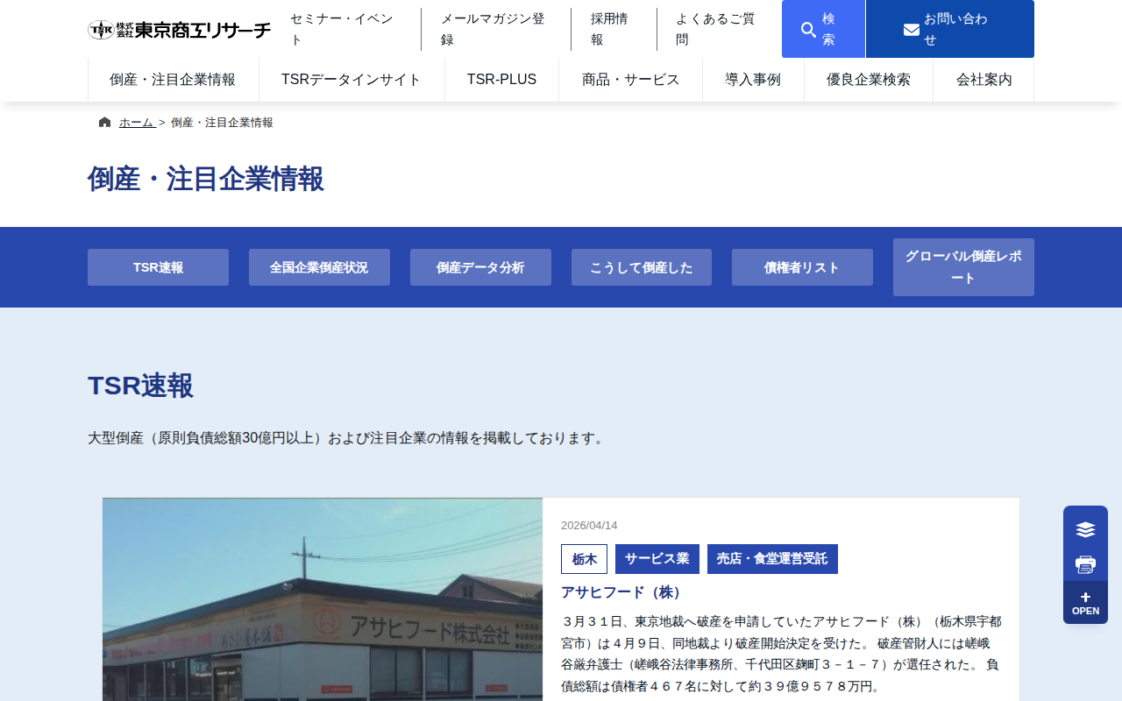Image resolution: width=1122 pixels, height=701 pixels.
Task: Open the TSRデータインサイト menu
Action: pyautogui.click(x=352, y=80)
